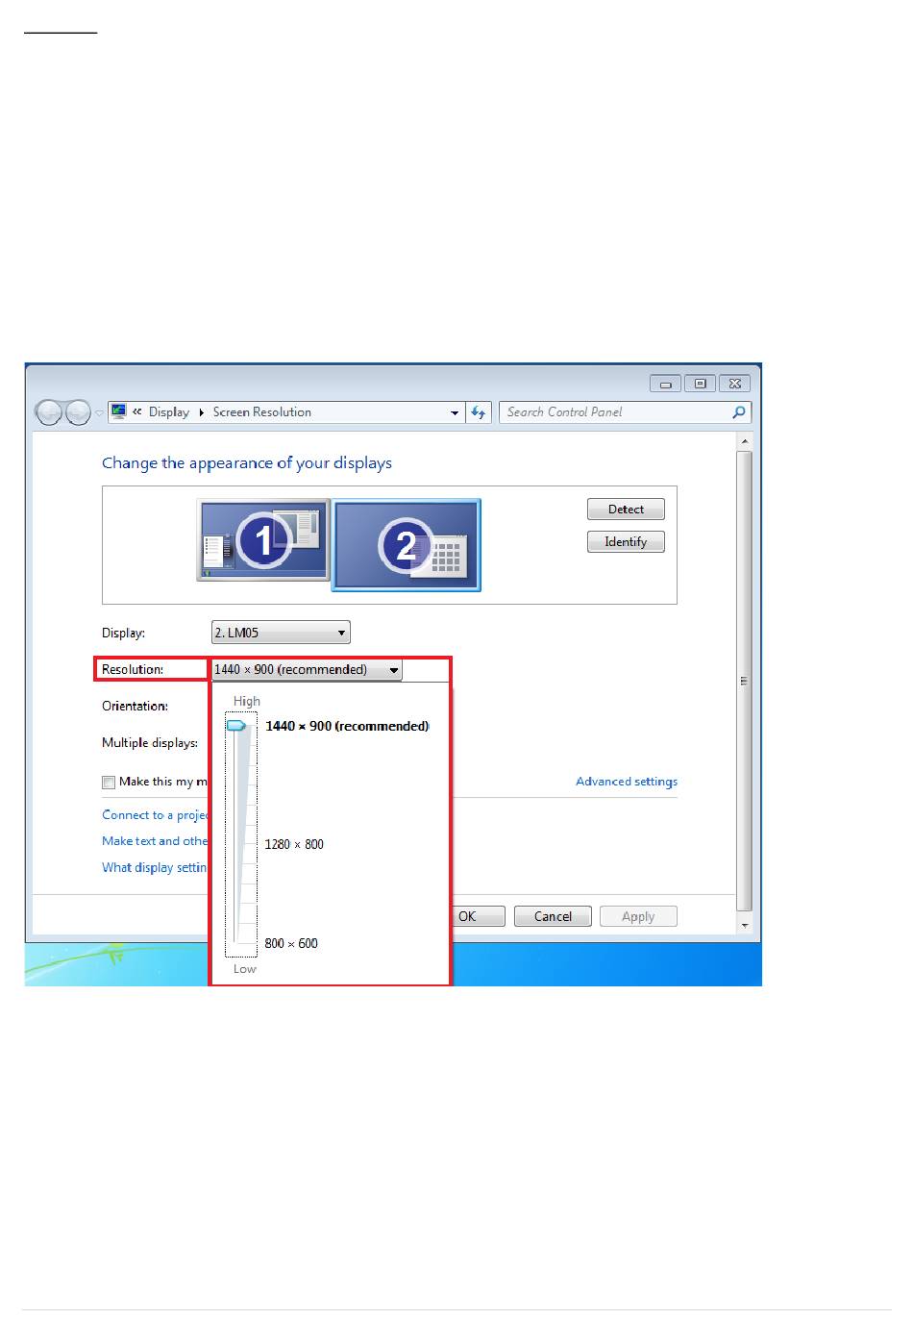This screenshot has height=1344, width=913.
Task: Click the Control Panel icon in address bar
Action: [x=119, y=411]
